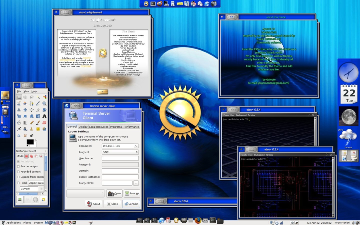Viewport: 360px width, 225px height.
Task: Open the Fixed Aspect ratio dropdown
Action: (36, 183)
